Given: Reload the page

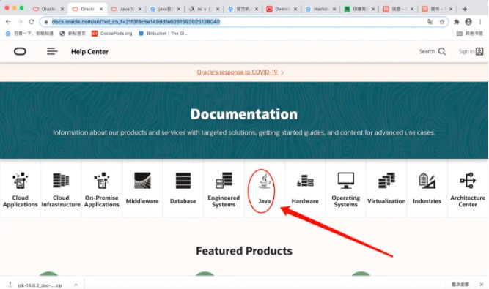Looking at the screenshot, I should (x=32, y=22).
